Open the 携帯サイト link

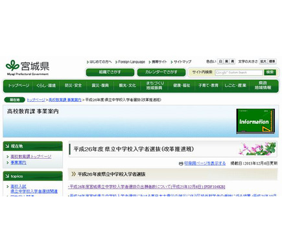tap(159, 62)
